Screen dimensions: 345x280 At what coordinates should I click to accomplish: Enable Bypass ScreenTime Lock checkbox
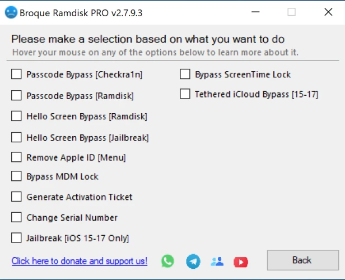[185, 74]
